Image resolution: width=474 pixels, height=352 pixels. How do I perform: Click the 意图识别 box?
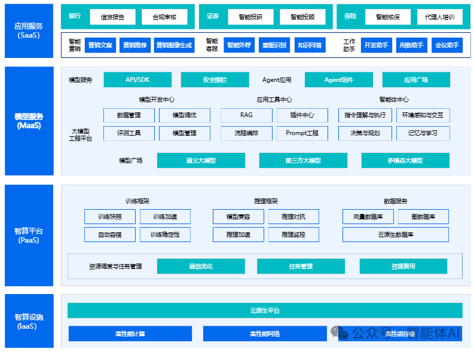274,45
